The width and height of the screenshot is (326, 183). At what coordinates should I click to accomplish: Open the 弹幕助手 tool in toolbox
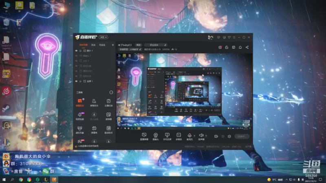pos(80,103)
